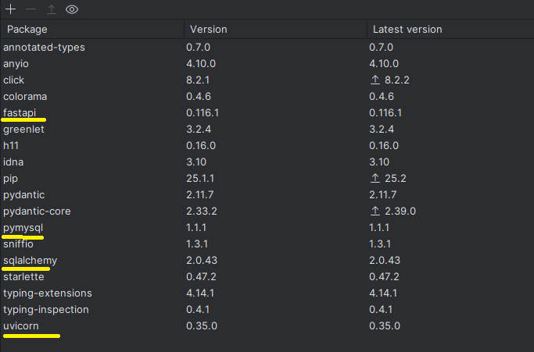Select the fastapi package row
Screen dimensions: 534x352
click(20, 112)
